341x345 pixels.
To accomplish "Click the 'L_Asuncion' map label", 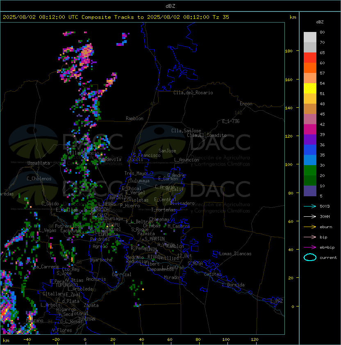I will (x=186, y=160).
